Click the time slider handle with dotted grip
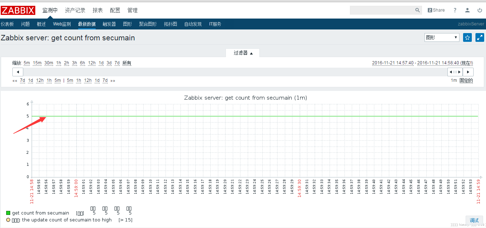The height and width of the screenshot is (228, 486). point(455,72)
